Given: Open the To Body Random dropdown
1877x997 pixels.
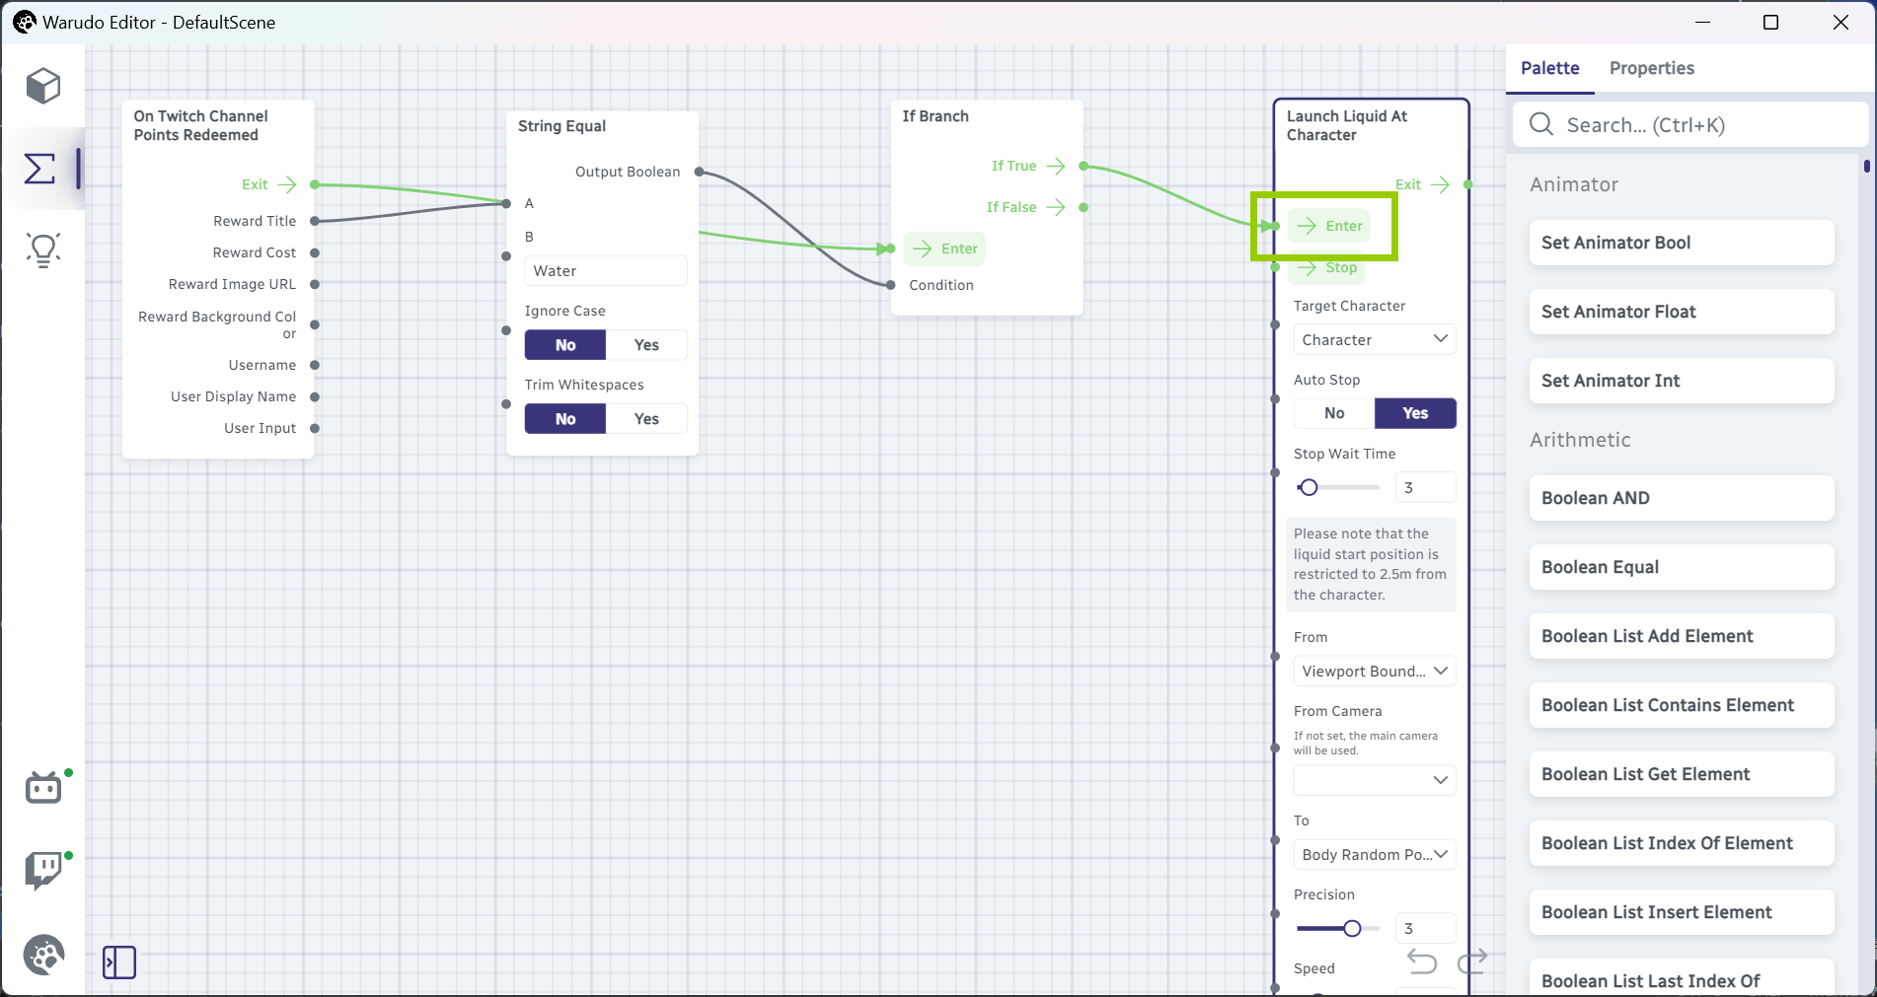Looking at the screenshot, I should pos(1375,854).
